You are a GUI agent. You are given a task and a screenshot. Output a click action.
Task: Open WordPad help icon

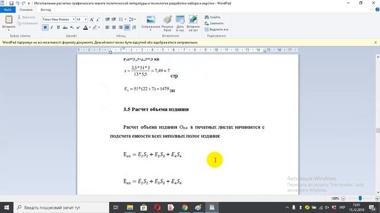[378, 9]
